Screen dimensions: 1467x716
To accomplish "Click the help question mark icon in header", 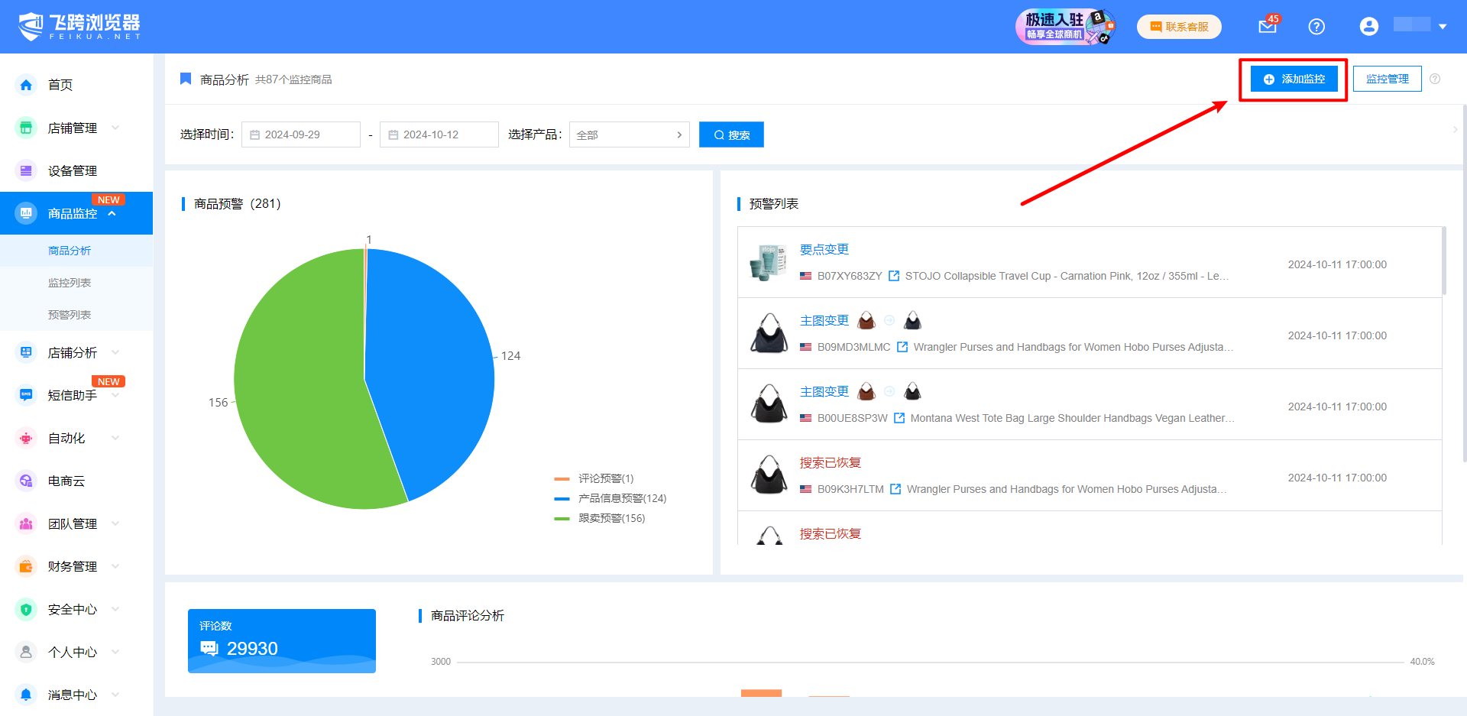I will click(x=1316, y=27).
